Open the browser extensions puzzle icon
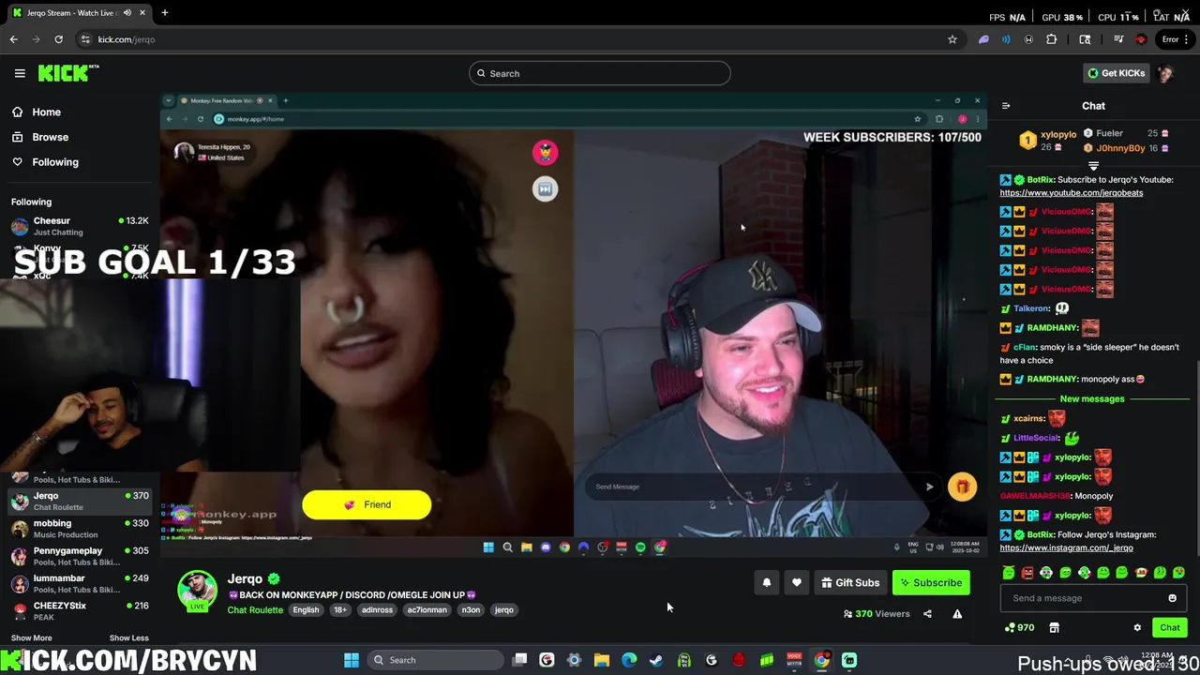 1051,39
